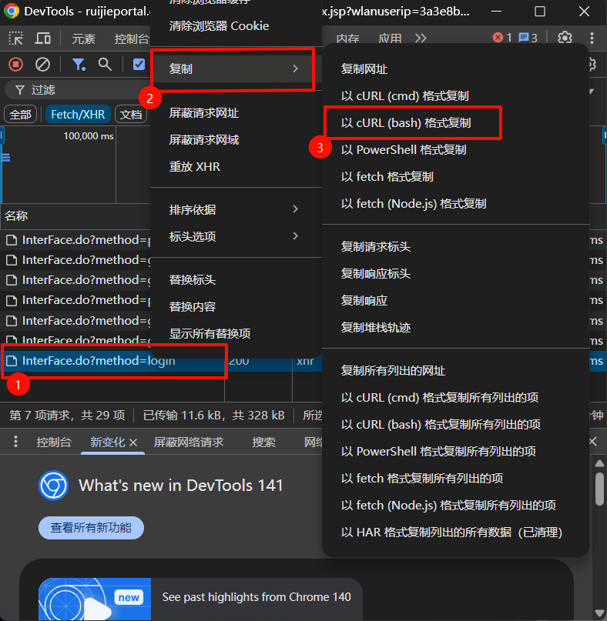Choose 重放 XHR in context menu
This screenshot has height=621, width=607.
(x=195, y=166)
